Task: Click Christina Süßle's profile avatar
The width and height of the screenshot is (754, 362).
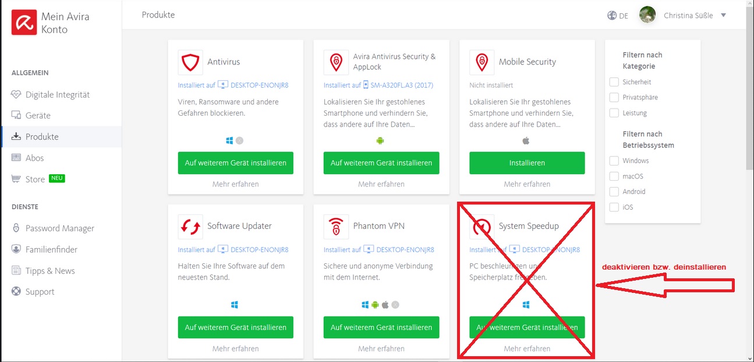Action: tap(647, 15)
